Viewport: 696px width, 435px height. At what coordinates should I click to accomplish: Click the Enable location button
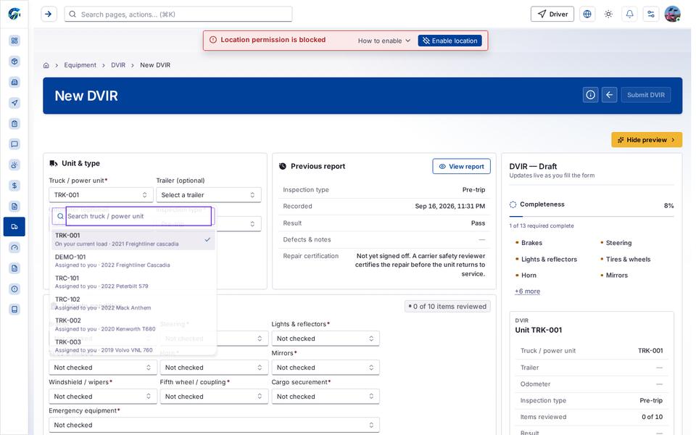pyautogui.click(x=449, y=41)
